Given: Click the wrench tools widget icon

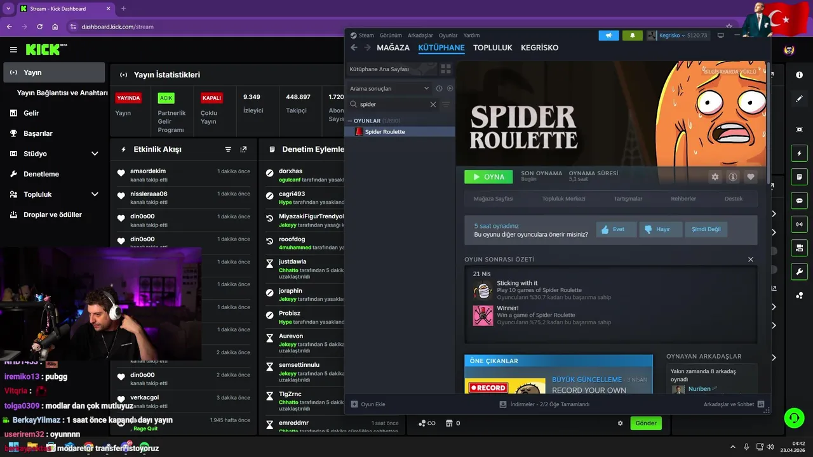Looking at the screenshot, I should tap(799, 271).
